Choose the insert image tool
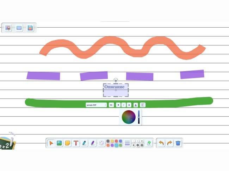 click(59, 143)
